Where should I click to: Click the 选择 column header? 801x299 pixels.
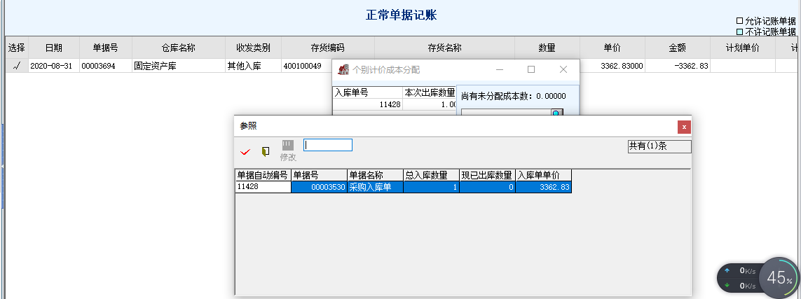tap(17, 48)
